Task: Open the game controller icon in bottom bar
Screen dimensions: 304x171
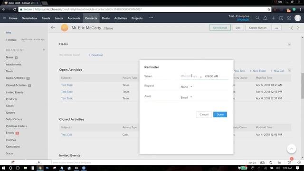Action: click(x=262, y=162)
